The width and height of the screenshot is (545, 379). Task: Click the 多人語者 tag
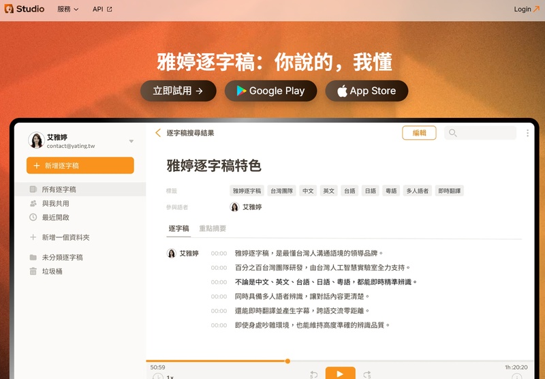418,191
